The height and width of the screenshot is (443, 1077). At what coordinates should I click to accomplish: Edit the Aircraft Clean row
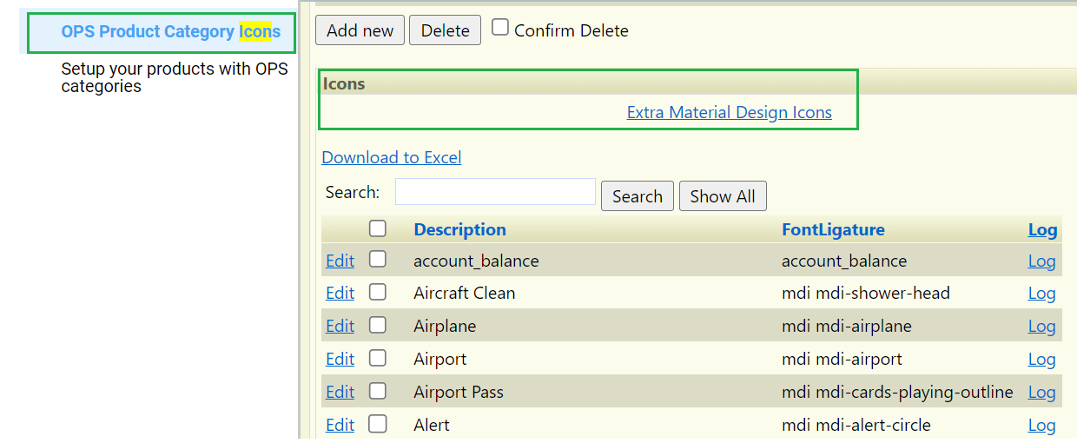click(x=340, y=293)
